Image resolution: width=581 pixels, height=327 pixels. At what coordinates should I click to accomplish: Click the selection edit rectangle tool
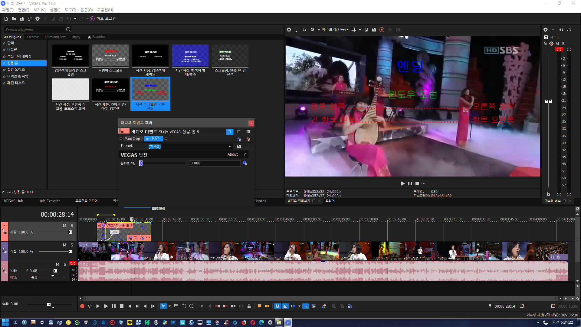click(x=184, y=306)
